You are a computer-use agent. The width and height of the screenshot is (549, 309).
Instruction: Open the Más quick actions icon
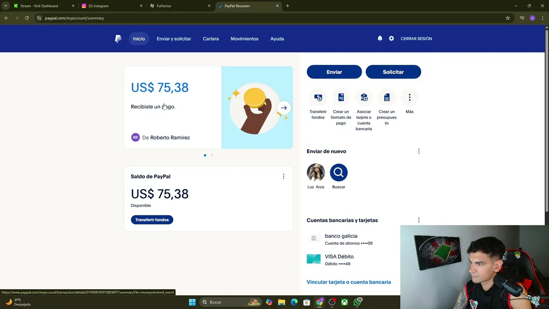point(410,97)
